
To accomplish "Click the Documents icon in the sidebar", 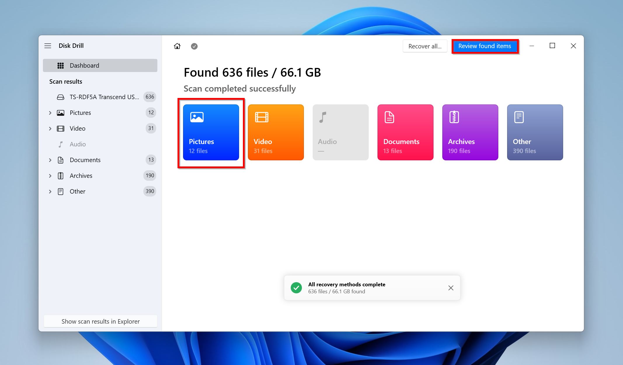I will click(x=60, y=160).
